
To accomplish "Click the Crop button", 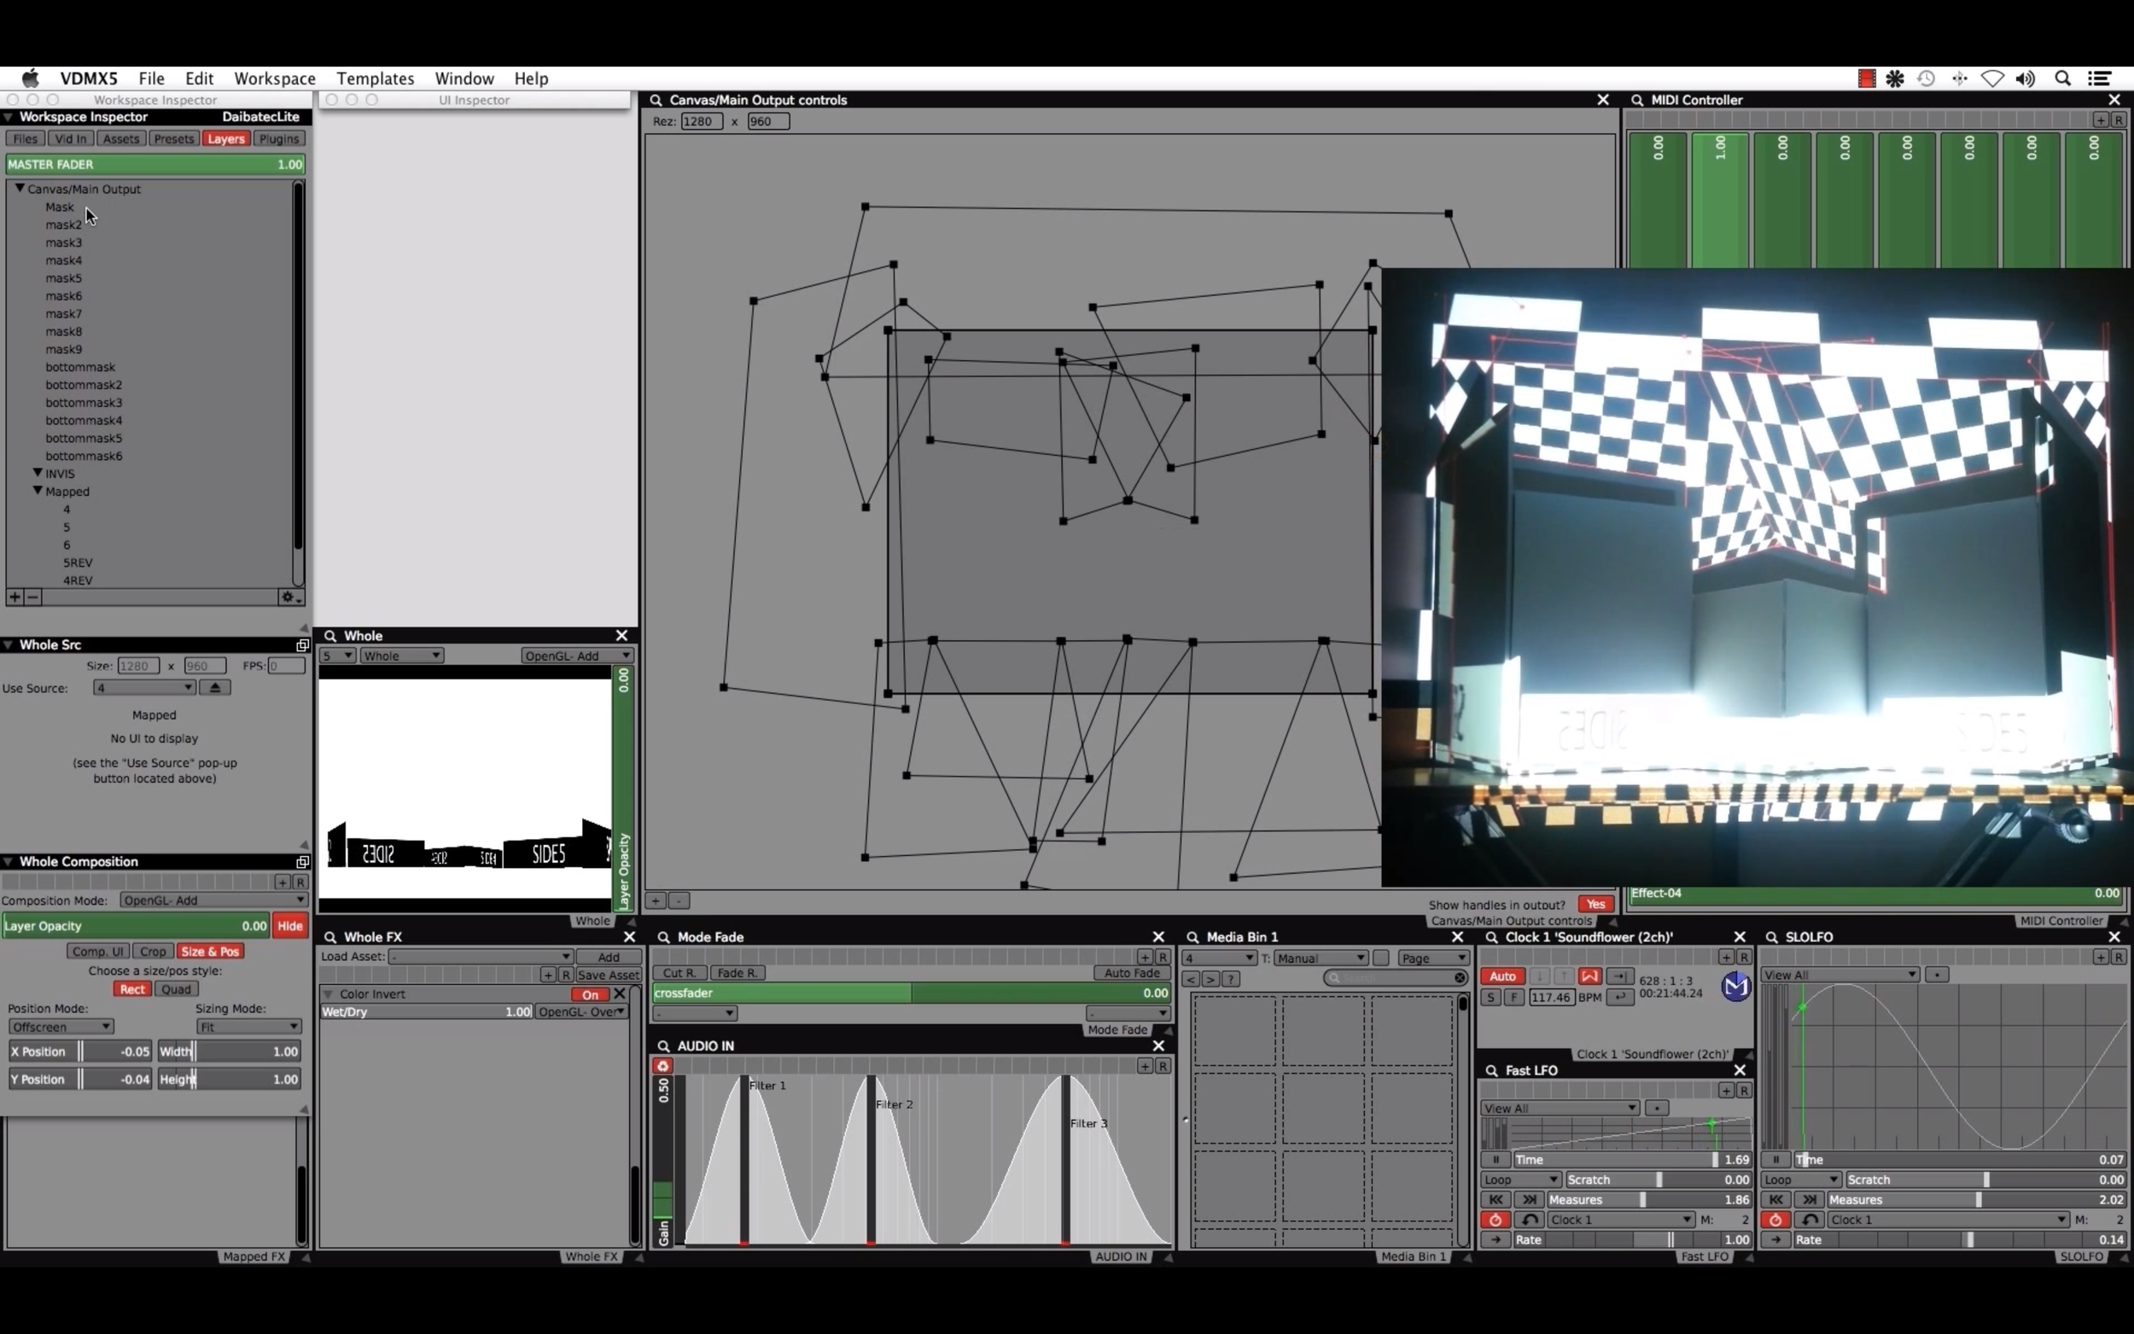I will click(x=153, y=951).
